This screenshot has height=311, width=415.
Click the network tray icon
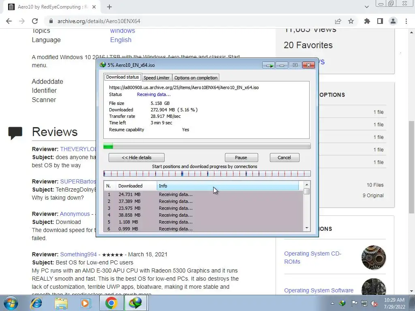(x=364, y=303)
